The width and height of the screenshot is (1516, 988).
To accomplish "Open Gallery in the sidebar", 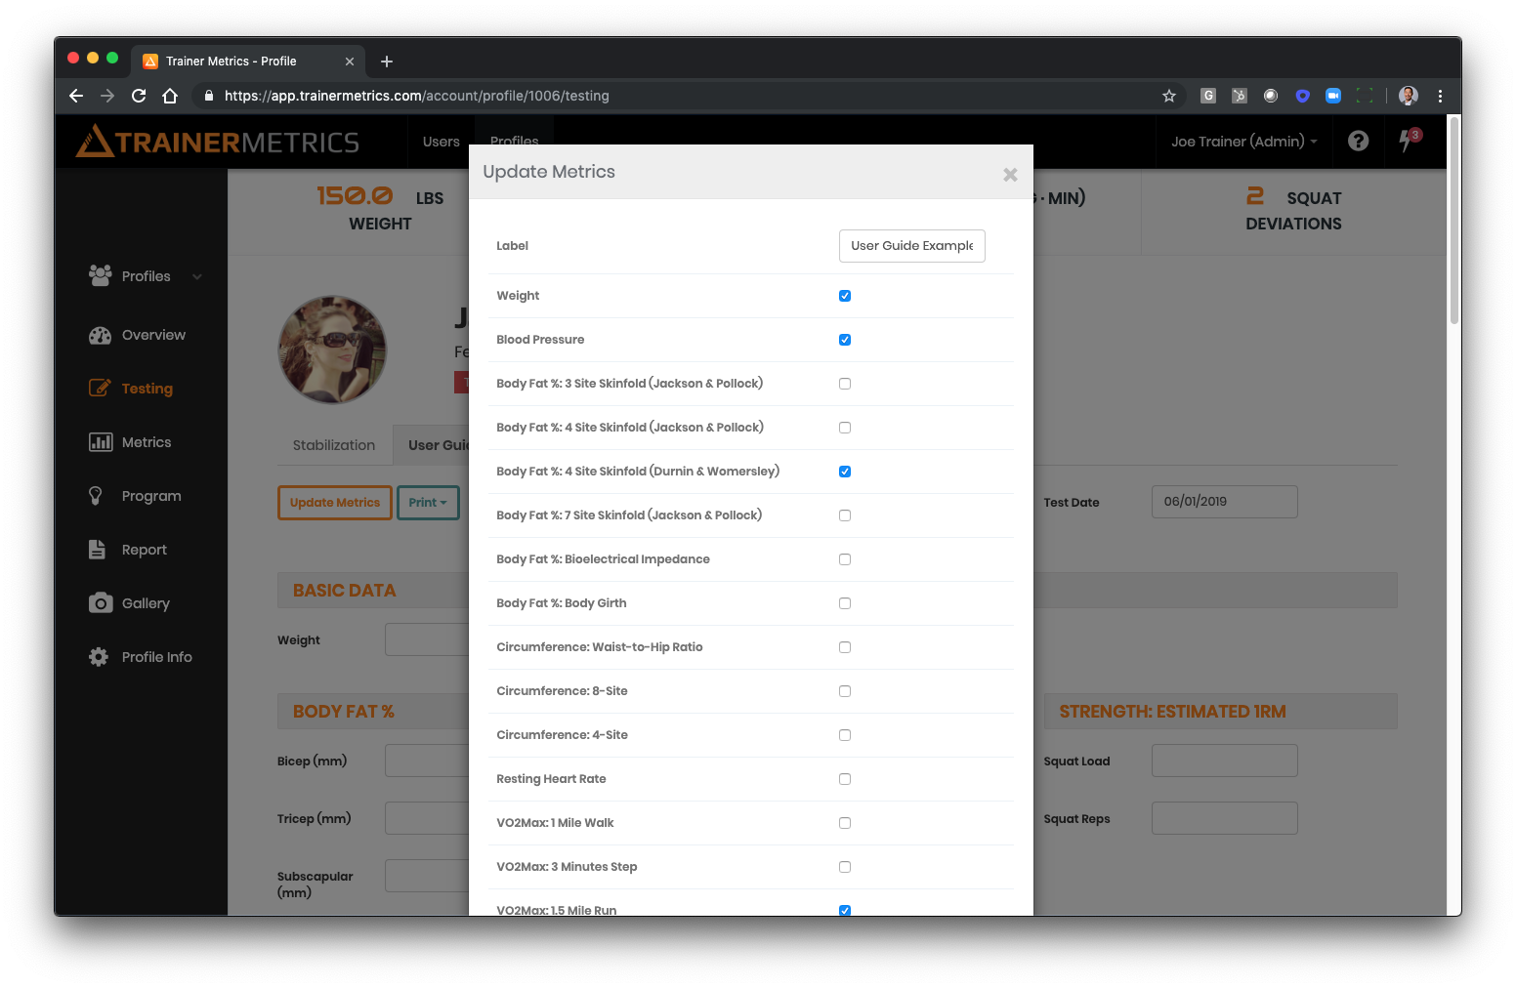I will (x=129, y=603).
